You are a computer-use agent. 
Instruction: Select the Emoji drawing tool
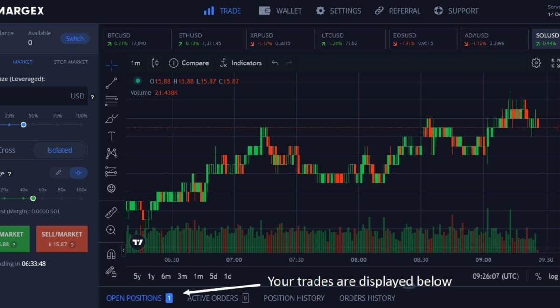click(111, 188)
